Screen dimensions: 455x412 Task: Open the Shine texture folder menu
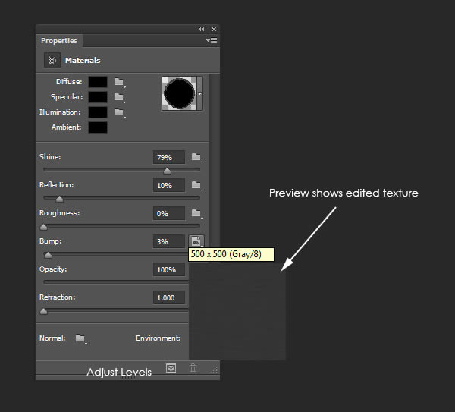pos(196,157)
